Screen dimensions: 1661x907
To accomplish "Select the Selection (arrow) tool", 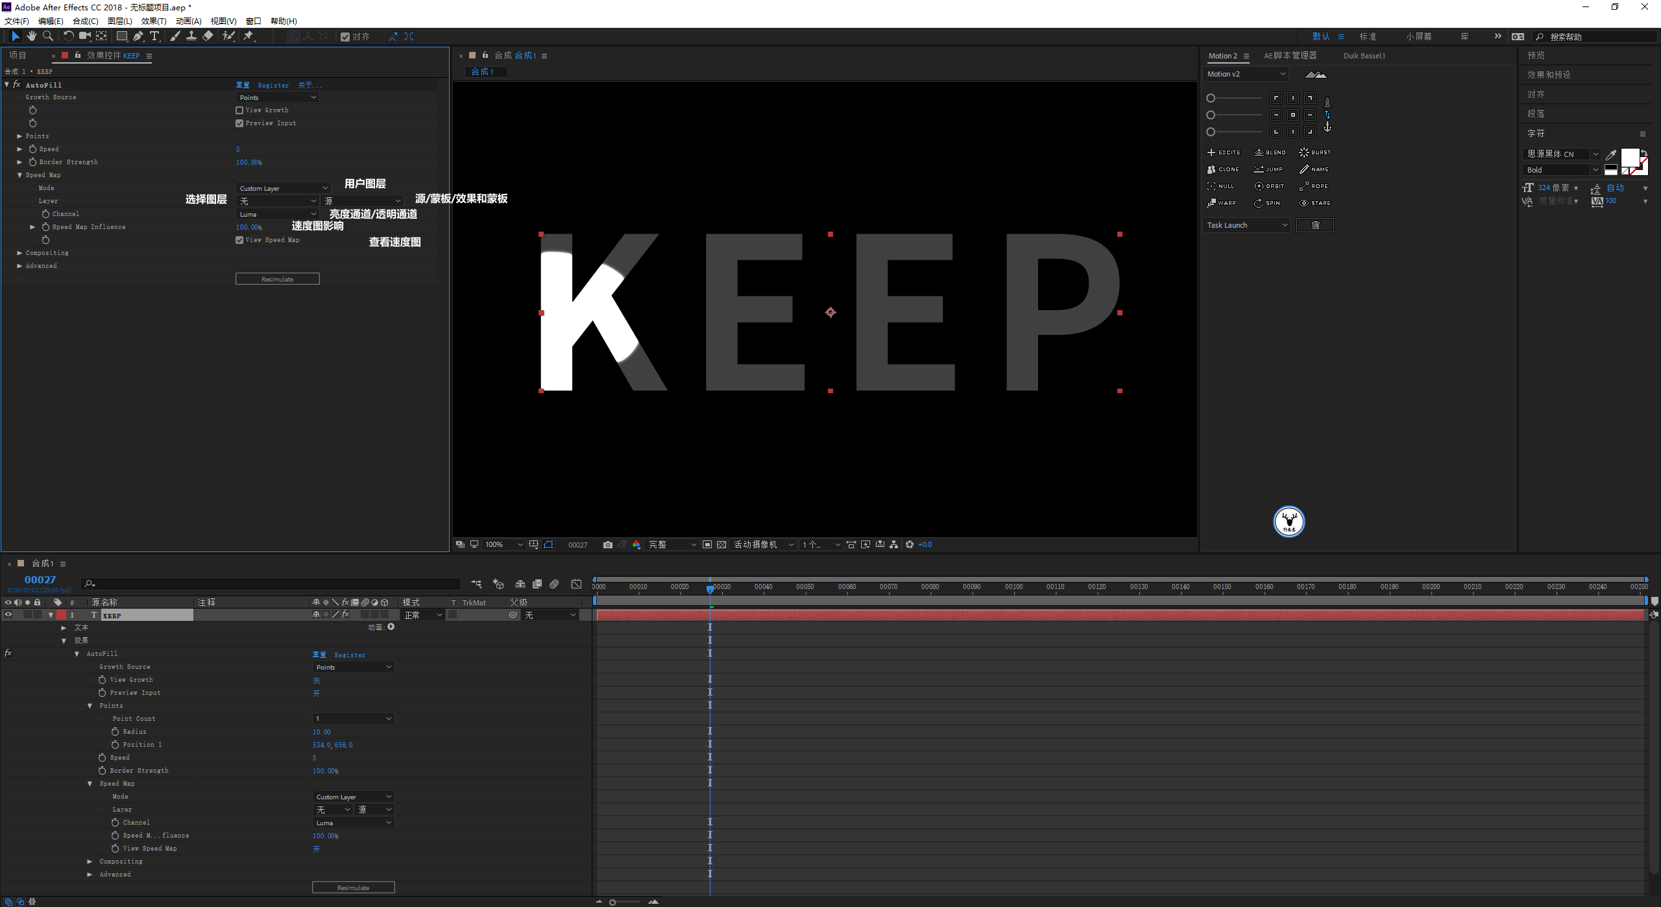I will coord(16,36).
